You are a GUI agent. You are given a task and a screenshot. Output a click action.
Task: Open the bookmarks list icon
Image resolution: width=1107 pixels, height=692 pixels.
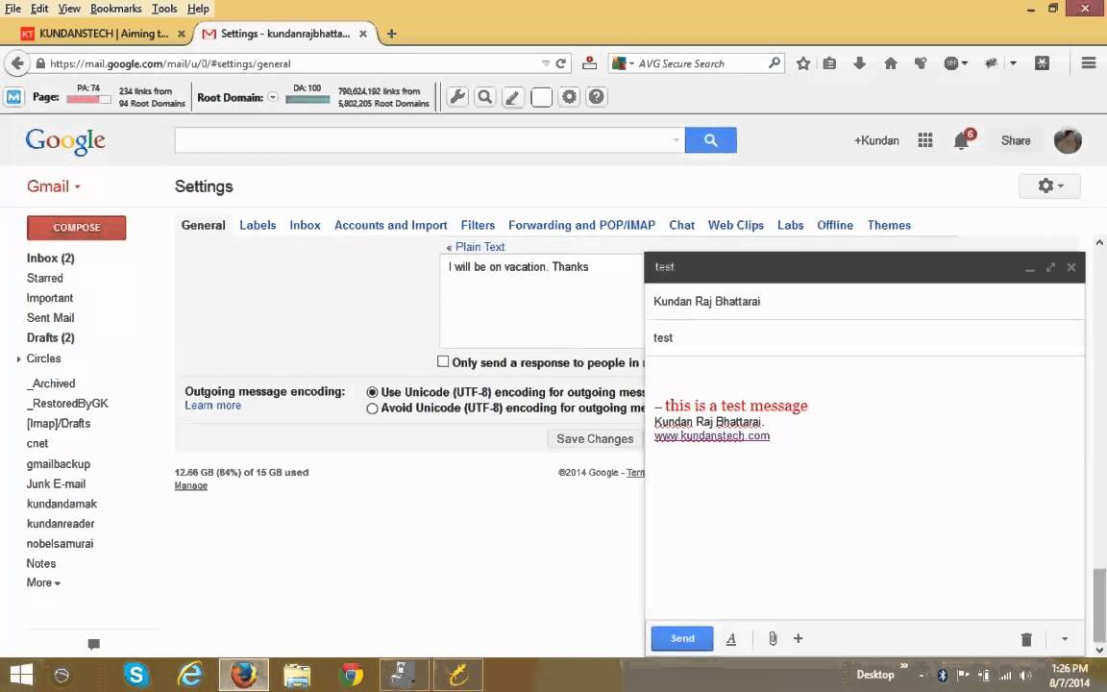(830, 63)
